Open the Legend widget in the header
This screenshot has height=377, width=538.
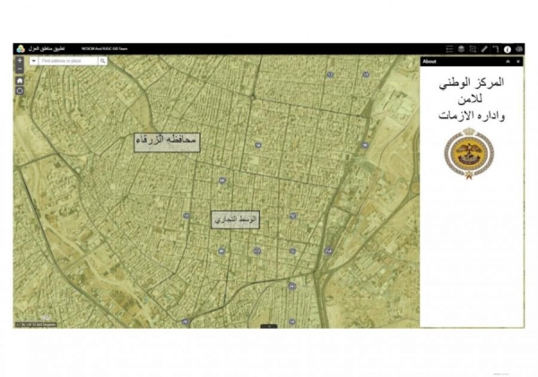coord(449,48)
